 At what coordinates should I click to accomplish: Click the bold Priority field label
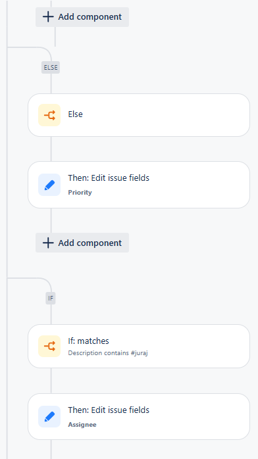tap(80, 193)
